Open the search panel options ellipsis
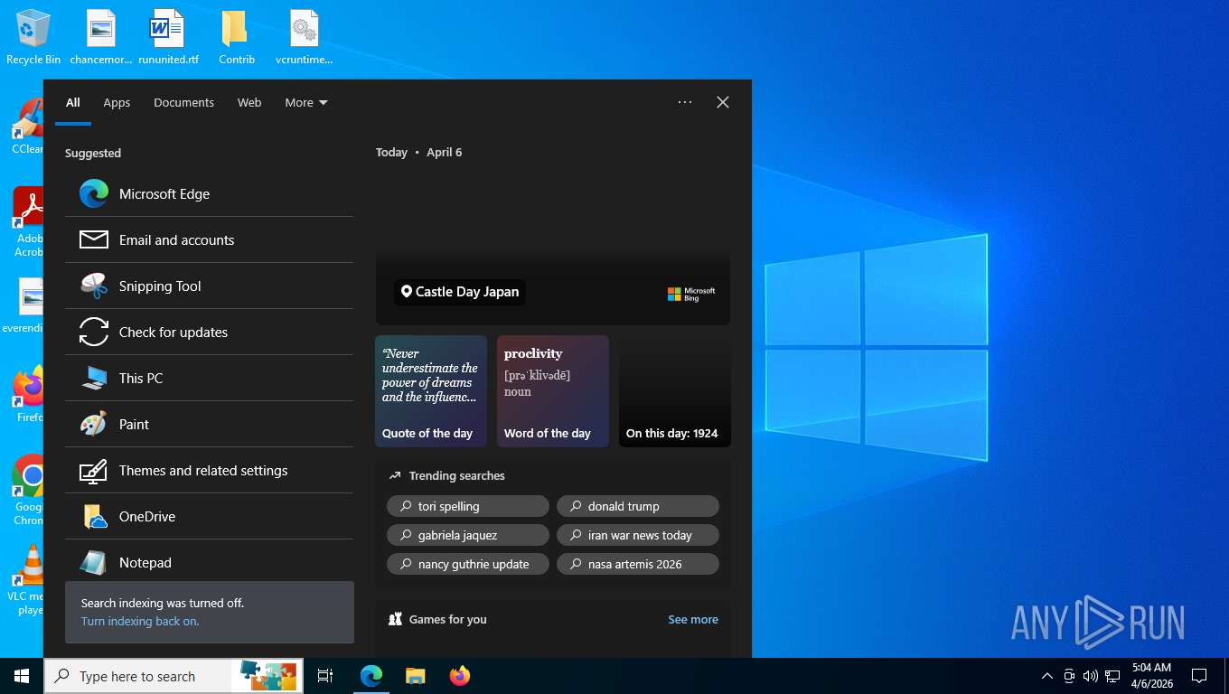The height and width of the screenshot is (694, 1229). (x=685, y=102)
